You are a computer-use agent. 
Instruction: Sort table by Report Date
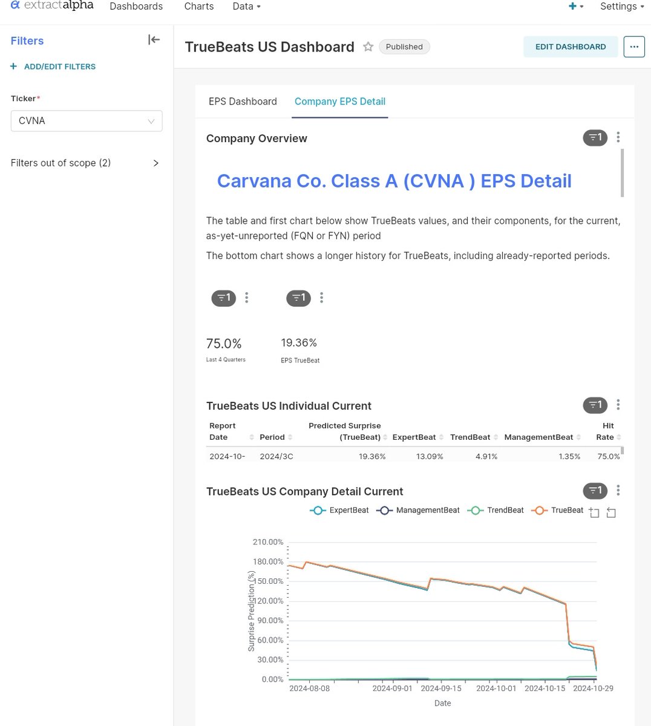pyautogui.click(x=231, y=431)
